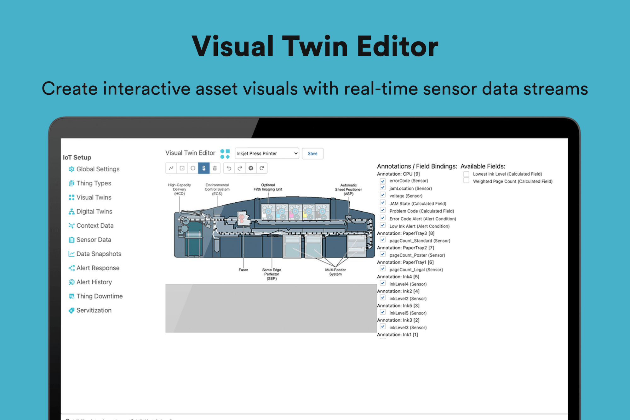Open the Inkjet Press Printer dropdown
Image resolution: width=630 pixels, height=420 pixels.
coord(267,153)
